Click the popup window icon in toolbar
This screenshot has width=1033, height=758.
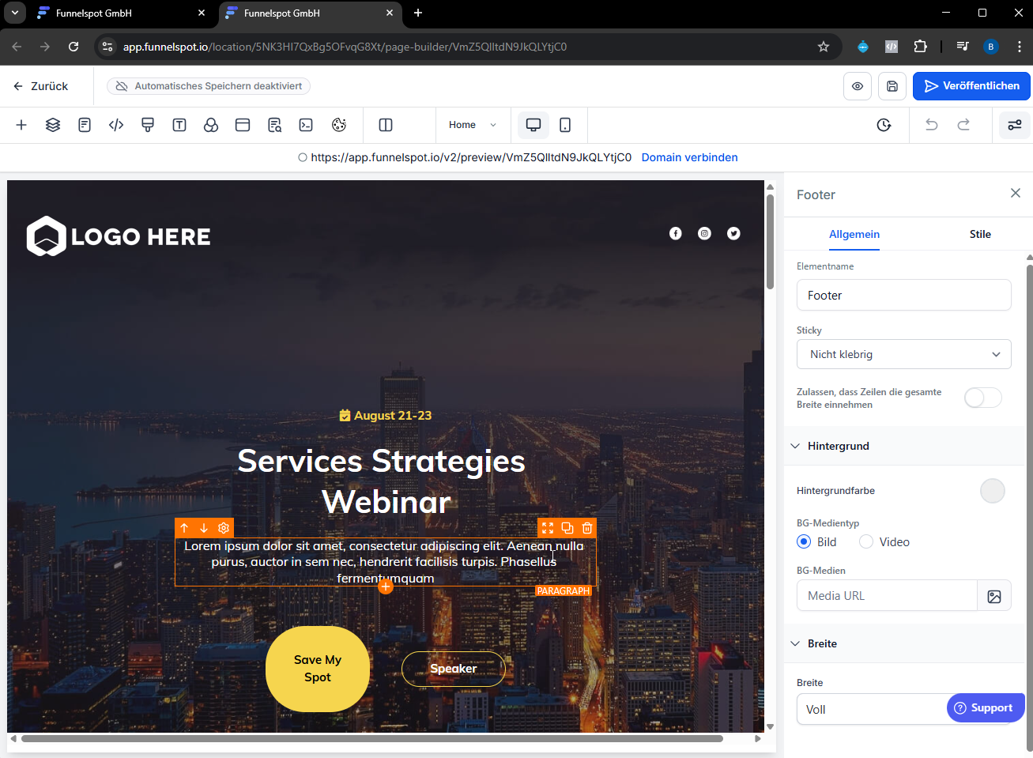tap(243, 125)
